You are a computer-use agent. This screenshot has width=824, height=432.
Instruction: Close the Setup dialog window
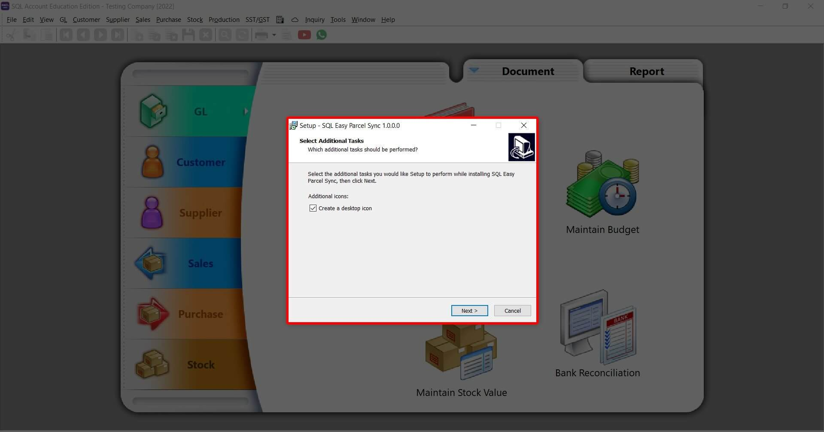pos(524,125)
